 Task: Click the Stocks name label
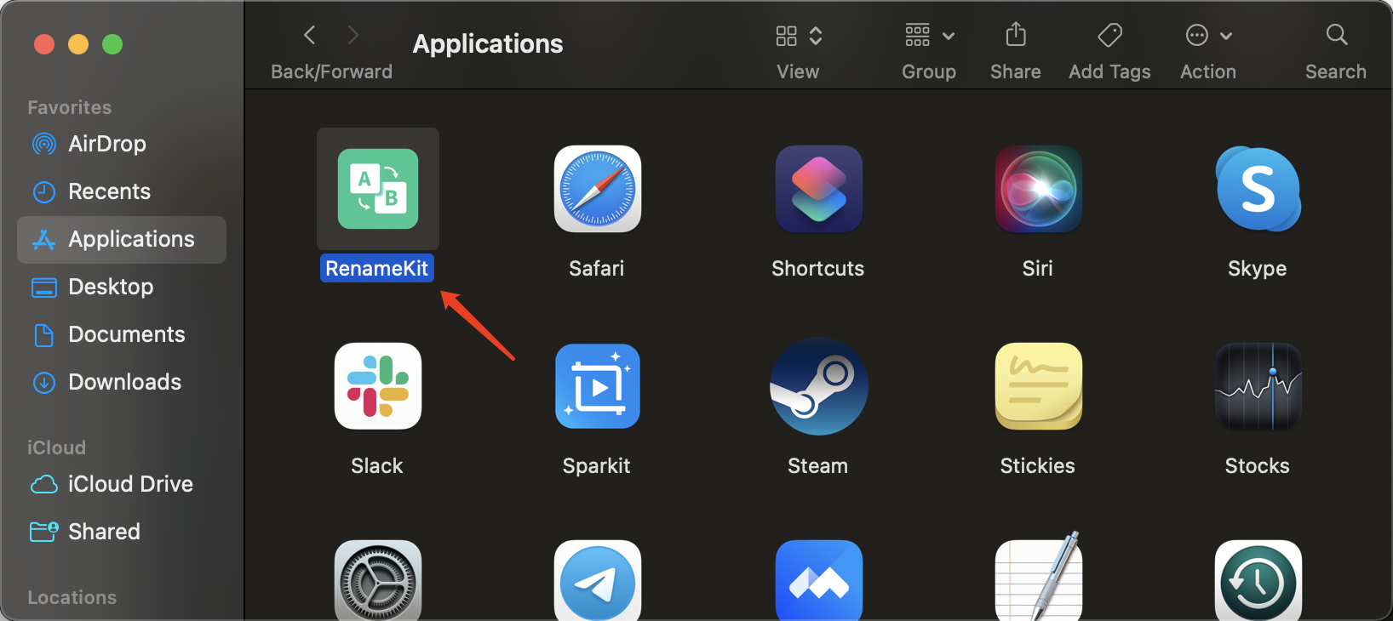[1258, 465]
